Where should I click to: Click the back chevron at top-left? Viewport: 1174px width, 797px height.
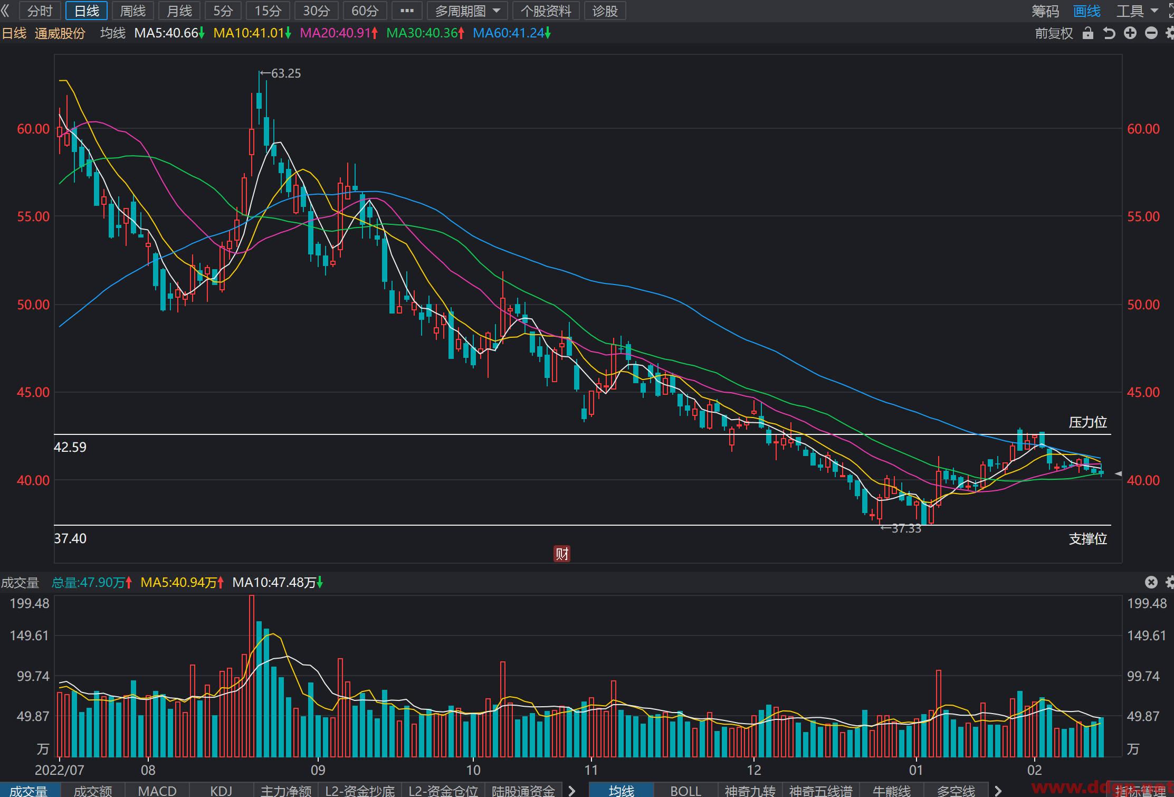[6, 11]
